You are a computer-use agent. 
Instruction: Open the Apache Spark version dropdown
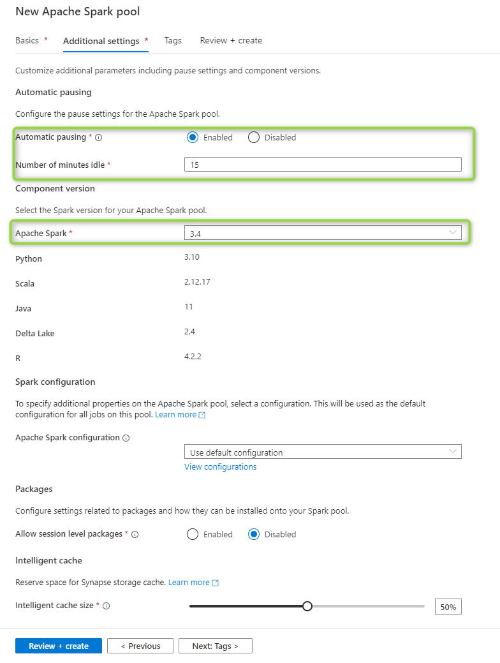[323, 233]
